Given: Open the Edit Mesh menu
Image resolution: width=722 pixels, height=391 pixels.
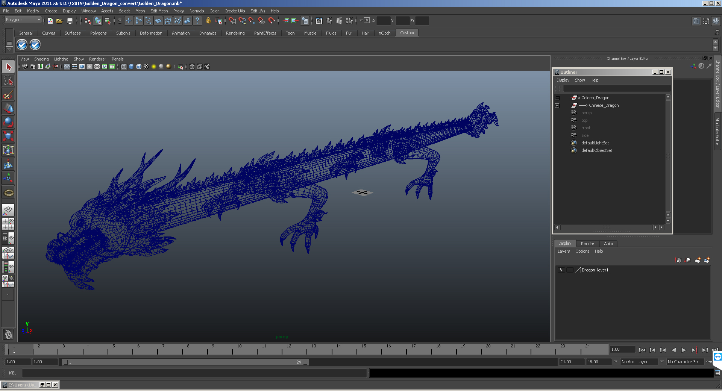Looking at the screenshot, I should point(159,11).
